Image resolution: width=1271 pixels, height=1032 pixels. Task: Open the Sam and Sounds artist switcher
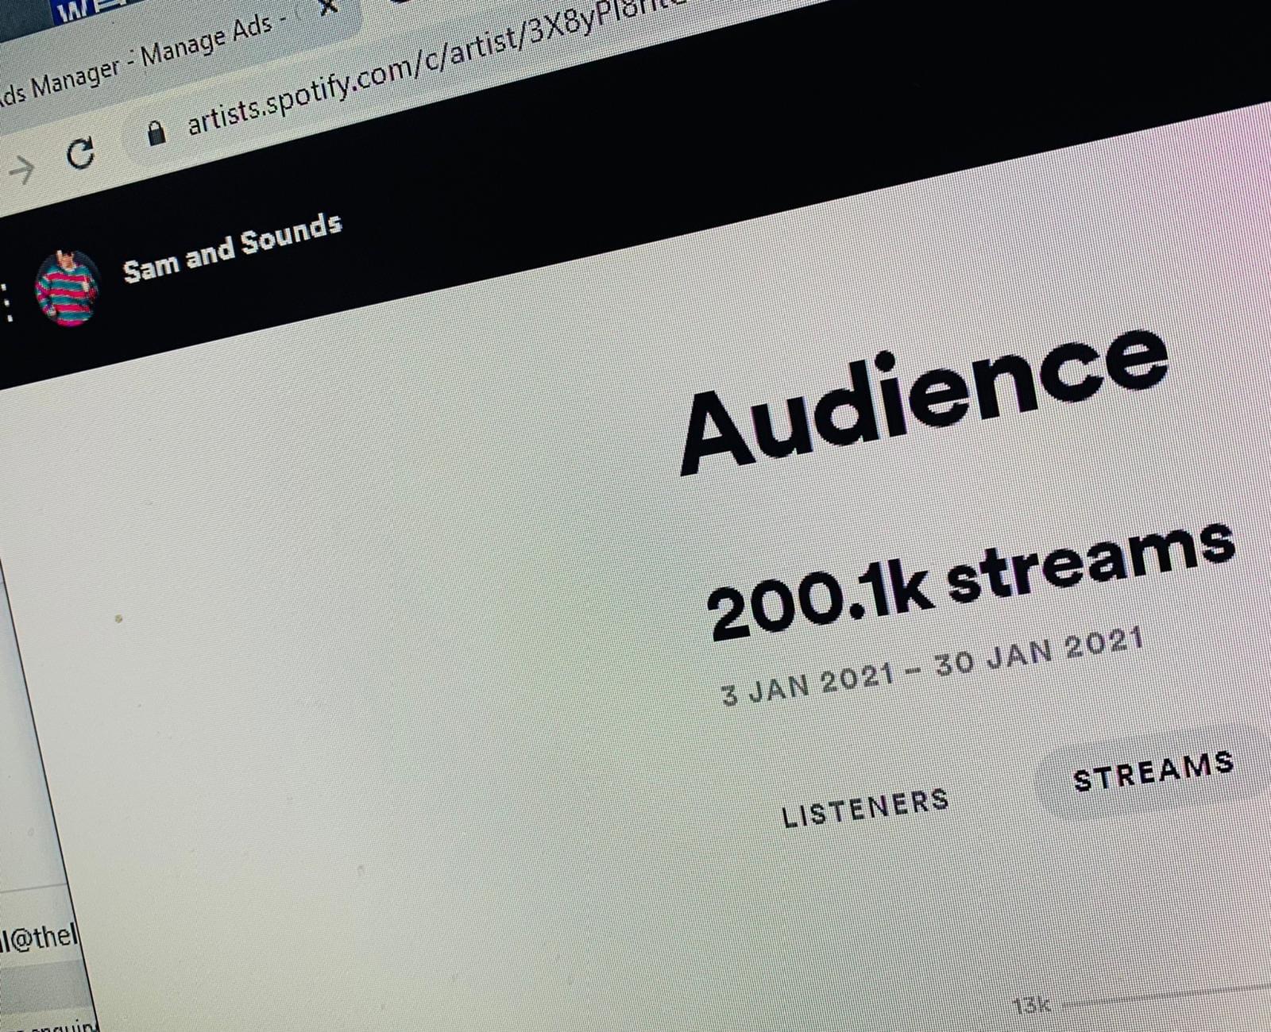click(232, 247)
